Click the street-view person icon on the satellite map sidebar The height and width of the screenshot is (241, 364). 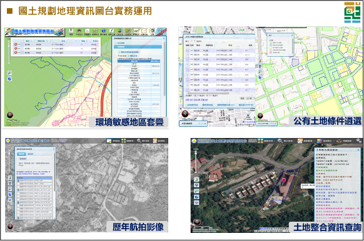click(x=196, y=179)
